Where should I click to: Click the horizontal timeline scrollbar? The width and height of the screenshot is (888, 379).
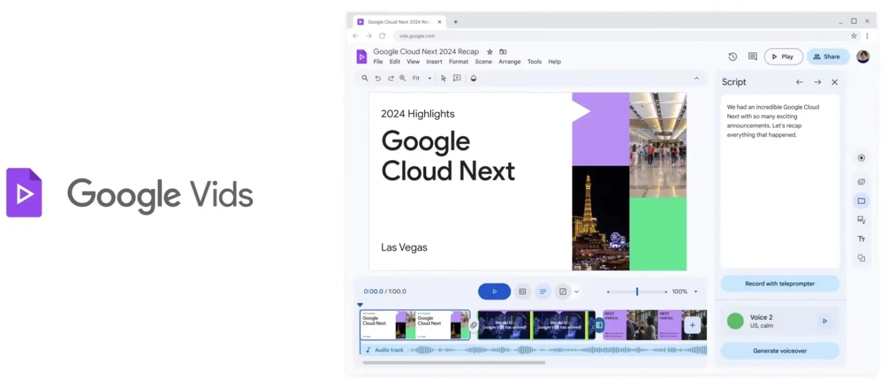click(454, 362)
